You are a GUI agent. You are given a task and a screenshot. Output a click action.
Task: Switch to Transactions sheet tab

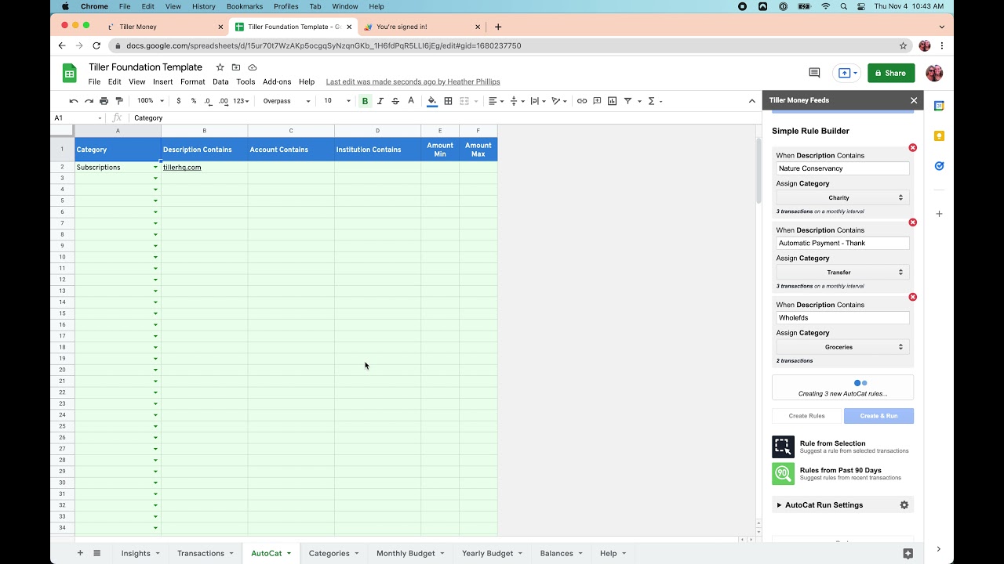click(201, 553)
